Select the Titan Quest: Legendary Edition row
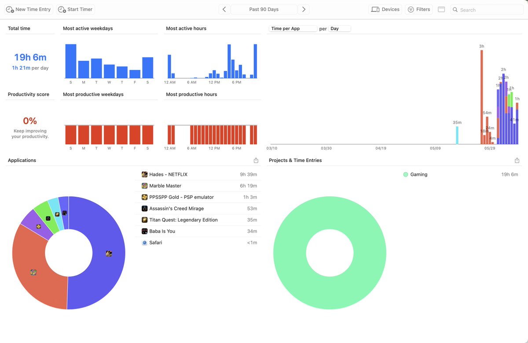 click(199, 220)
